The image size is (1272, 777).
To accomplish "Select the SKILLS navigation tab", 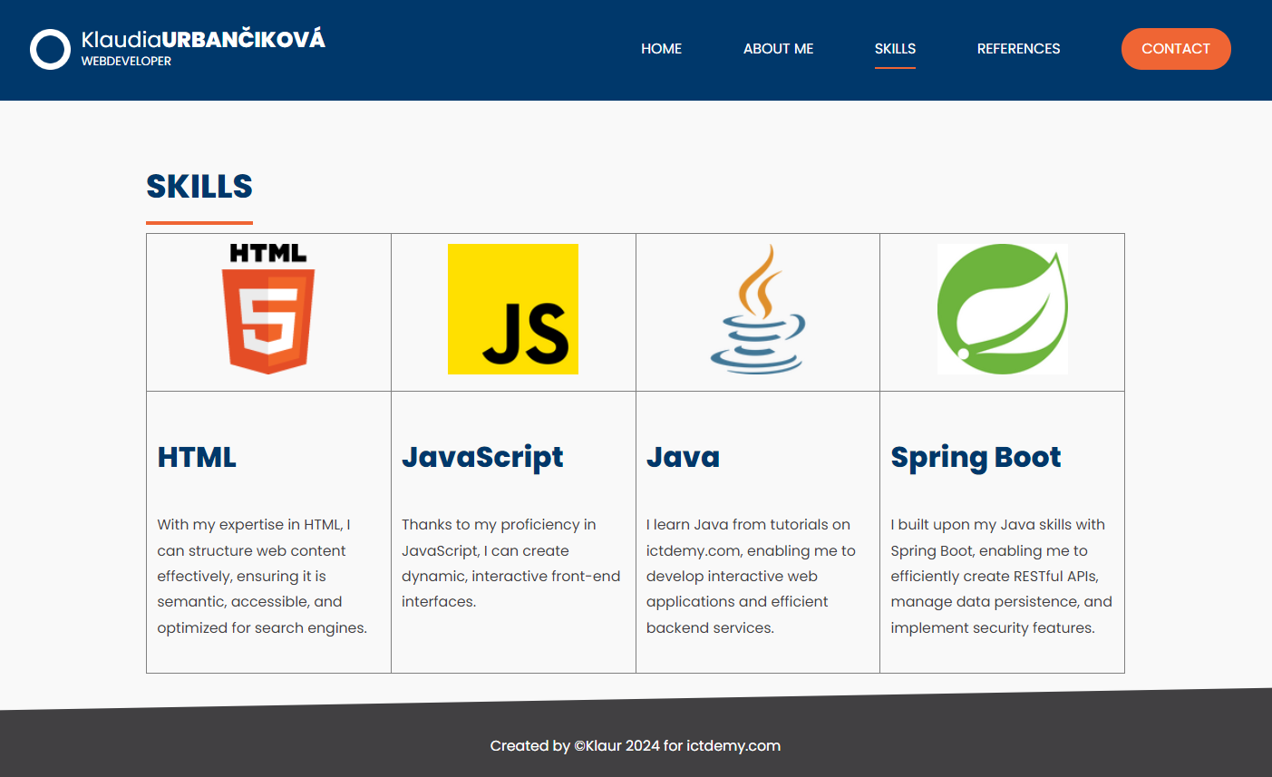I will tap(895, 49).
